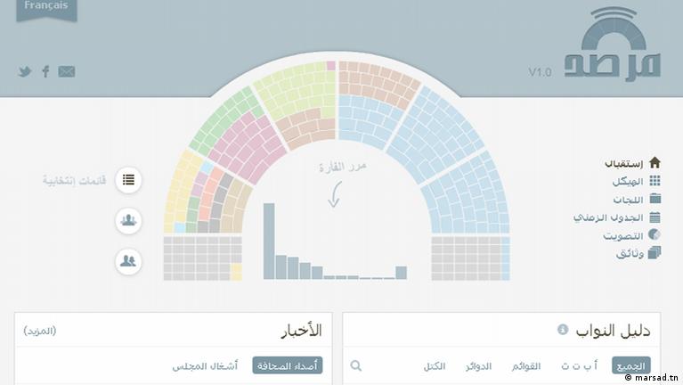
Task: Select the parliamentary groups round icon
Action: point(128,220)
